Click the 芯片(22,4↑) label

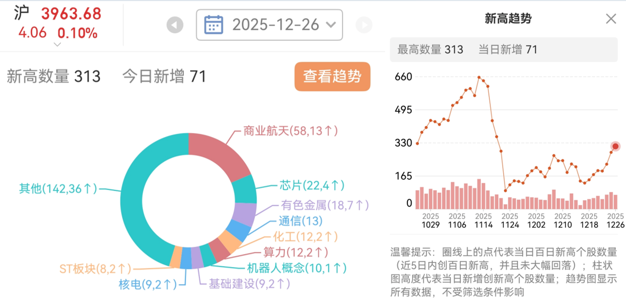pyautogui.click(x=311, y=185)
